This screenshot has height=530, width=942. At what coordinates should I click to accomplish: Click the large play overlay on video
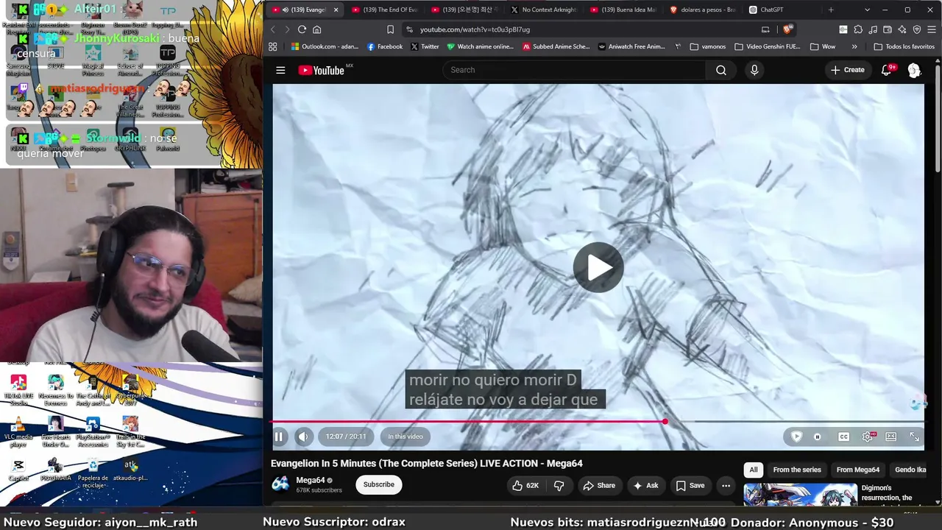click(598, 267)
